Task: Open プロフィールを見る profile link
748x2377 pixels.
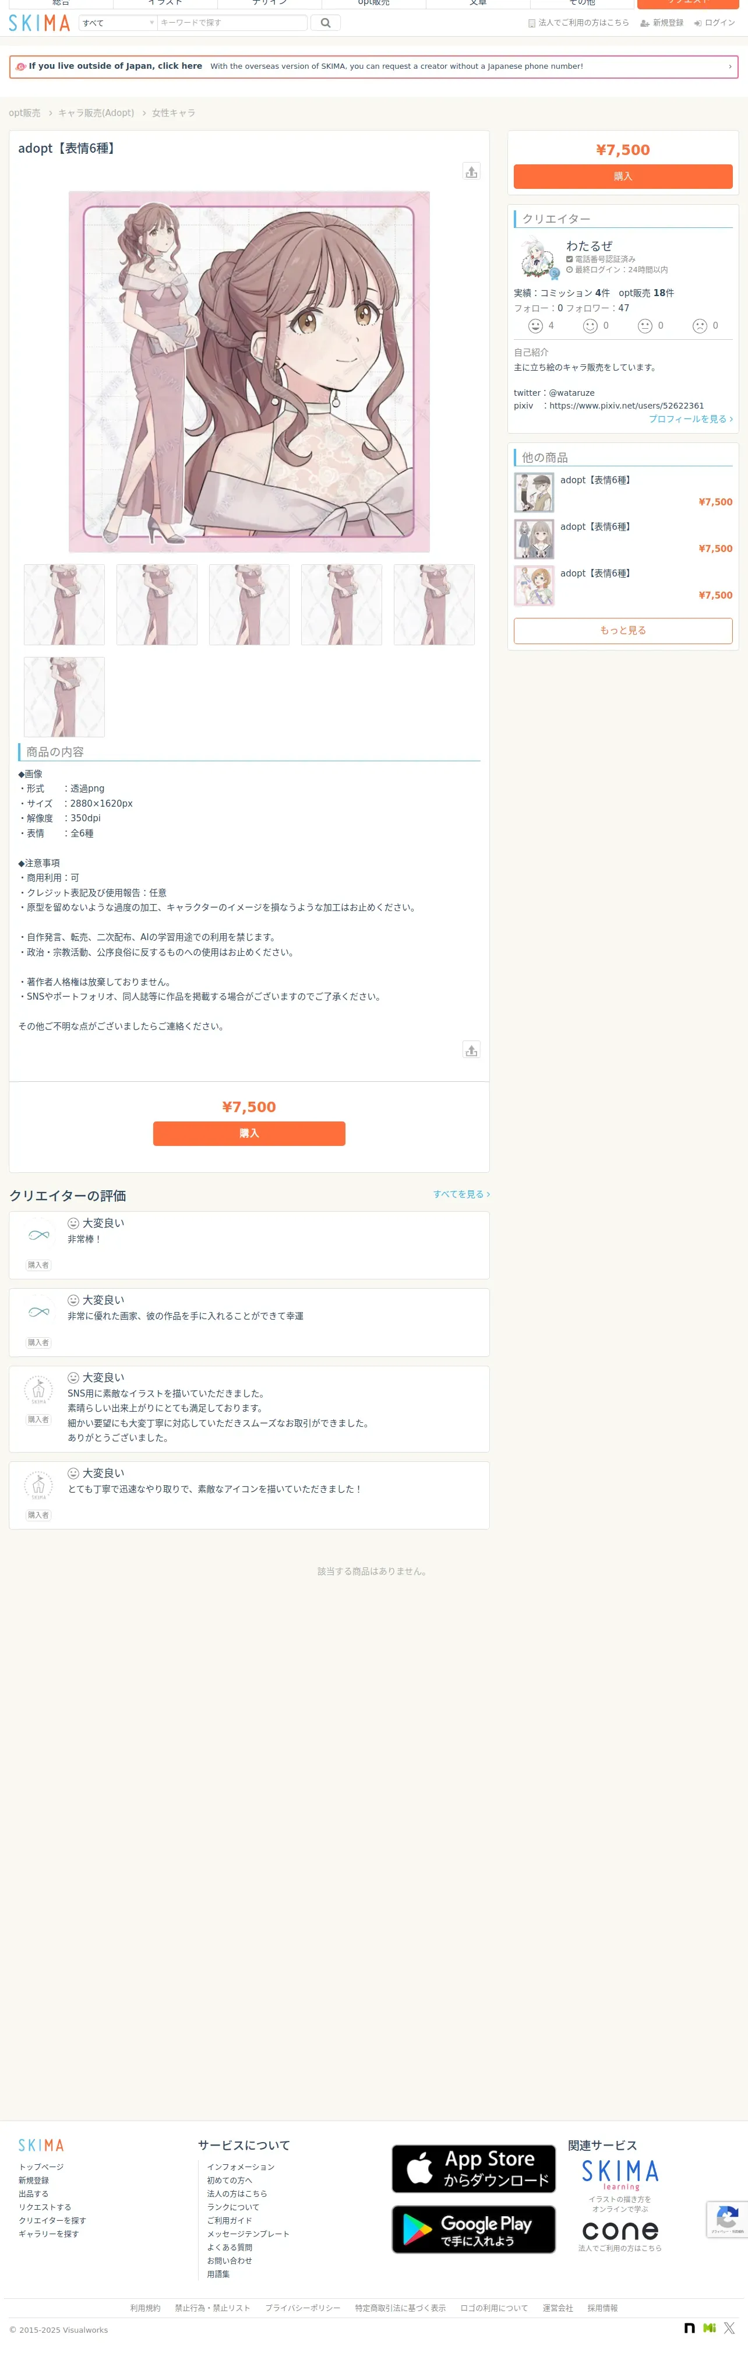Action: [691, 419]
